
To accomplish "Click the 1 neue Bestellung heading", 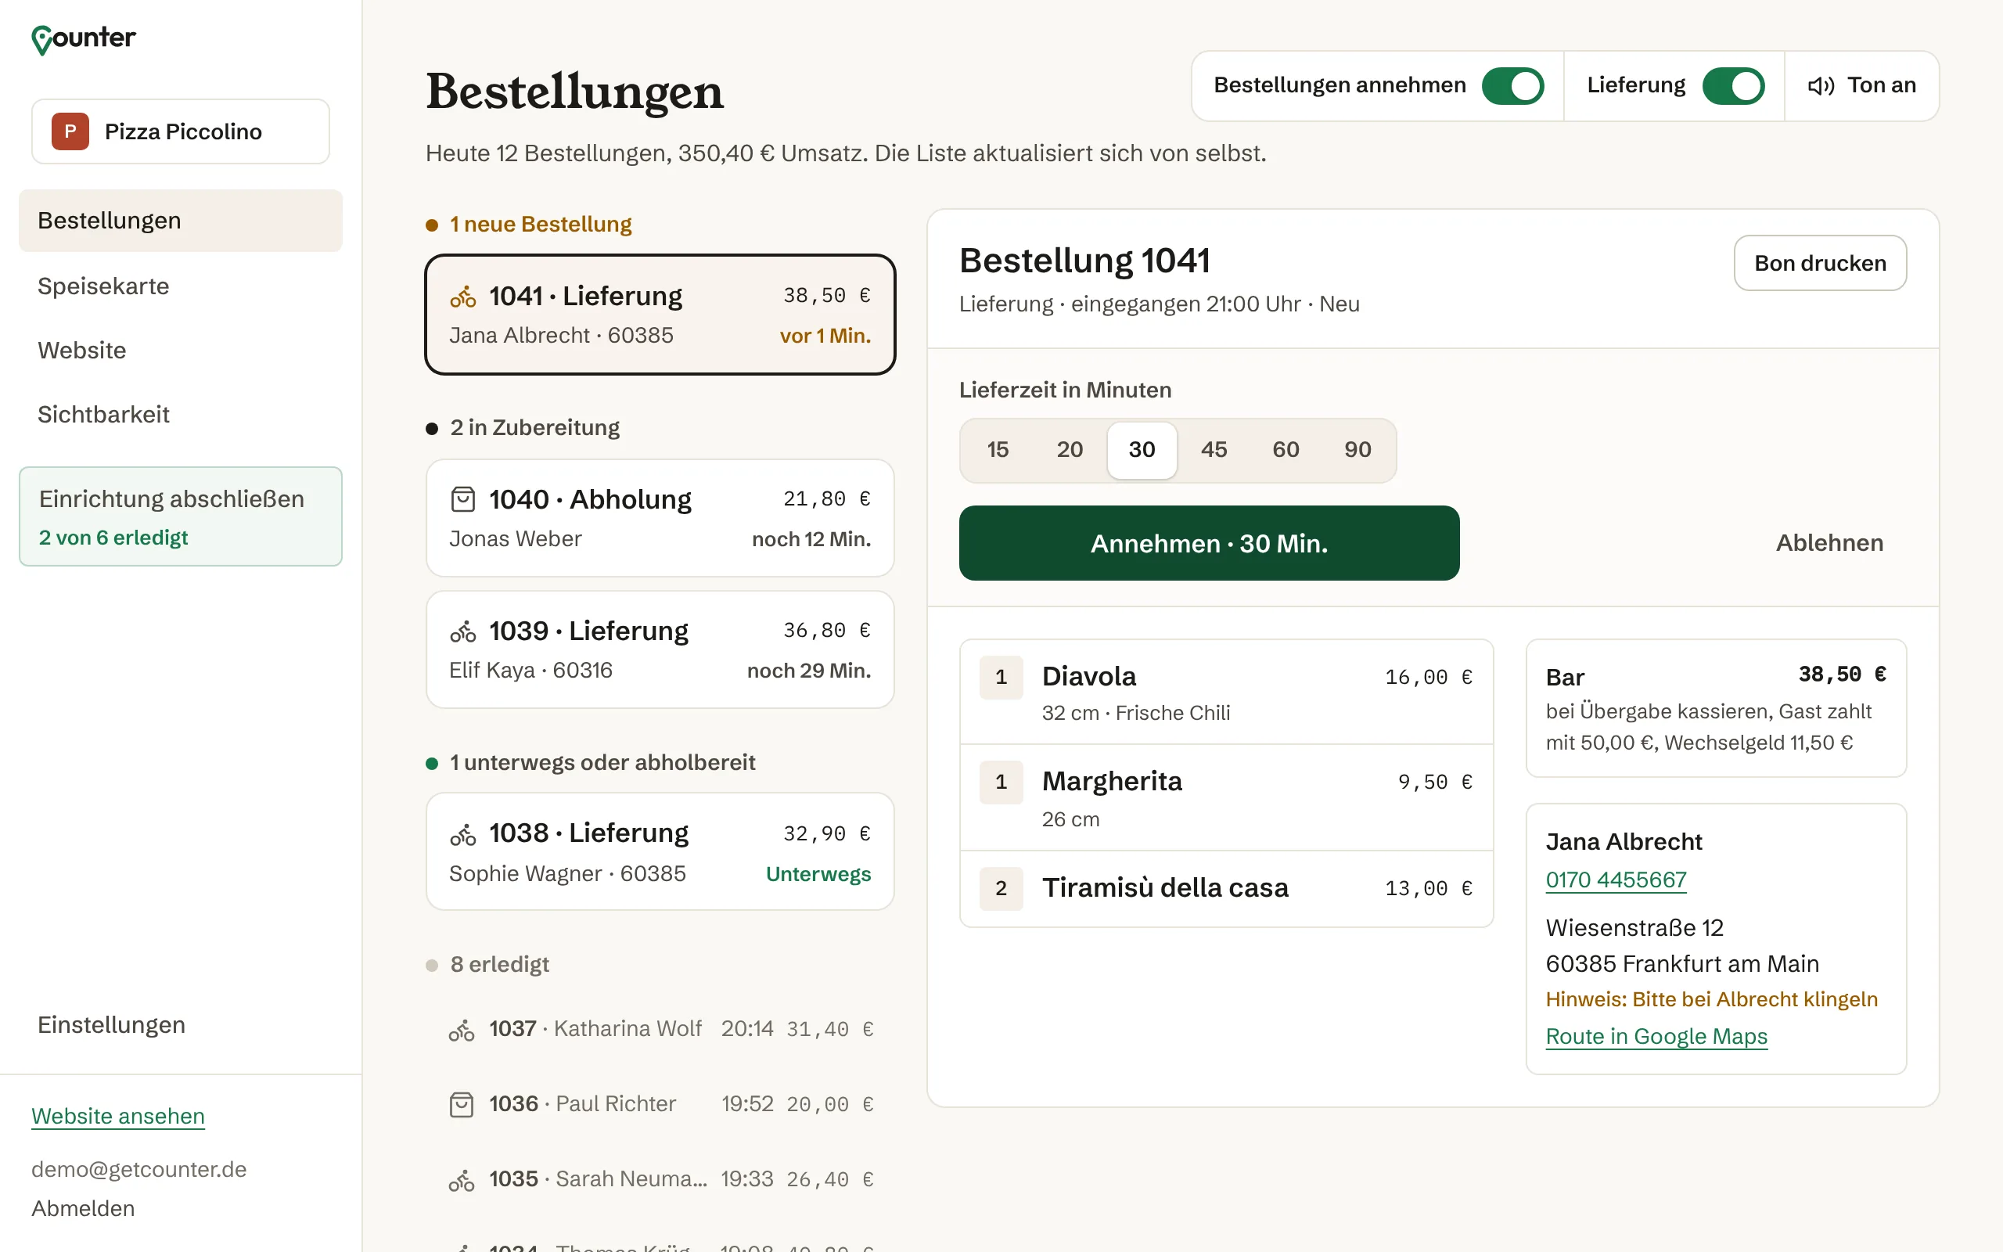I will 541,225.
